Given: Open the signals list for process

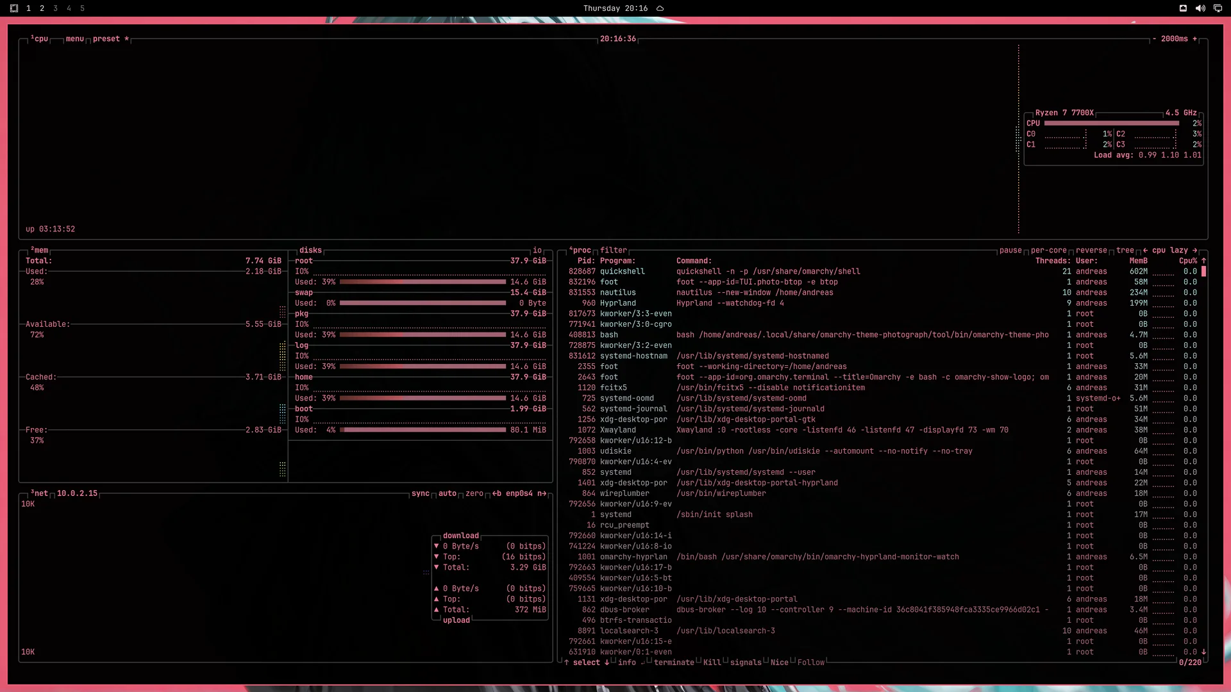Looking at the screenshot, I should coord(746,663).
